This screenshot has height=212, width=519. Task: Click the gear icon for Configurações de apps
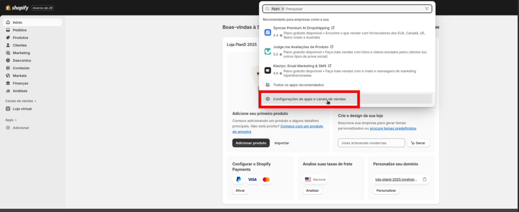pos(268,99)
